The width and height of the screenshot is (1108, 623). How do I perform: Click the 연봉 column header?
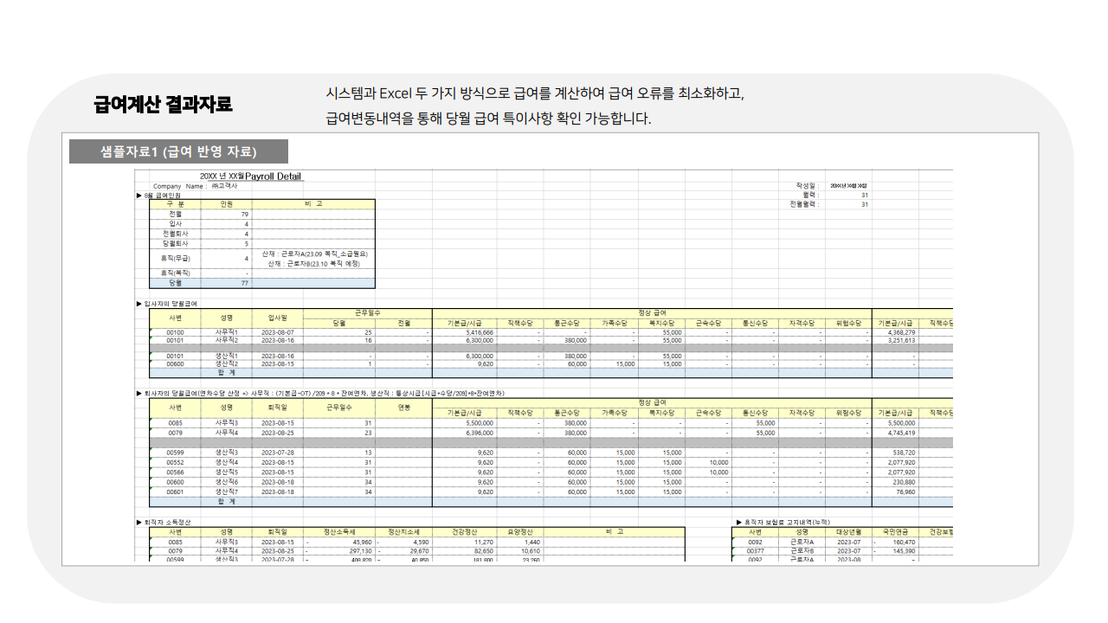click(x=403, y=408)
